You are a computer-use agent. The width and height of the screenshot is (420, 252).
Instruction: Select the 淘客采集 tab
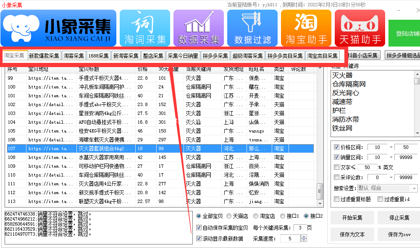73,56
